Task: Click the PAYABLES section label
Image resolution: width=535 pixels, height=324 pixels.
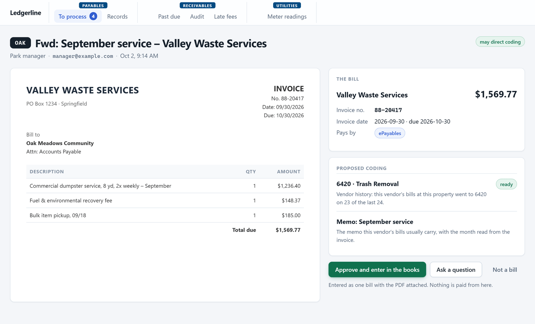Action: tap(93, 6)
